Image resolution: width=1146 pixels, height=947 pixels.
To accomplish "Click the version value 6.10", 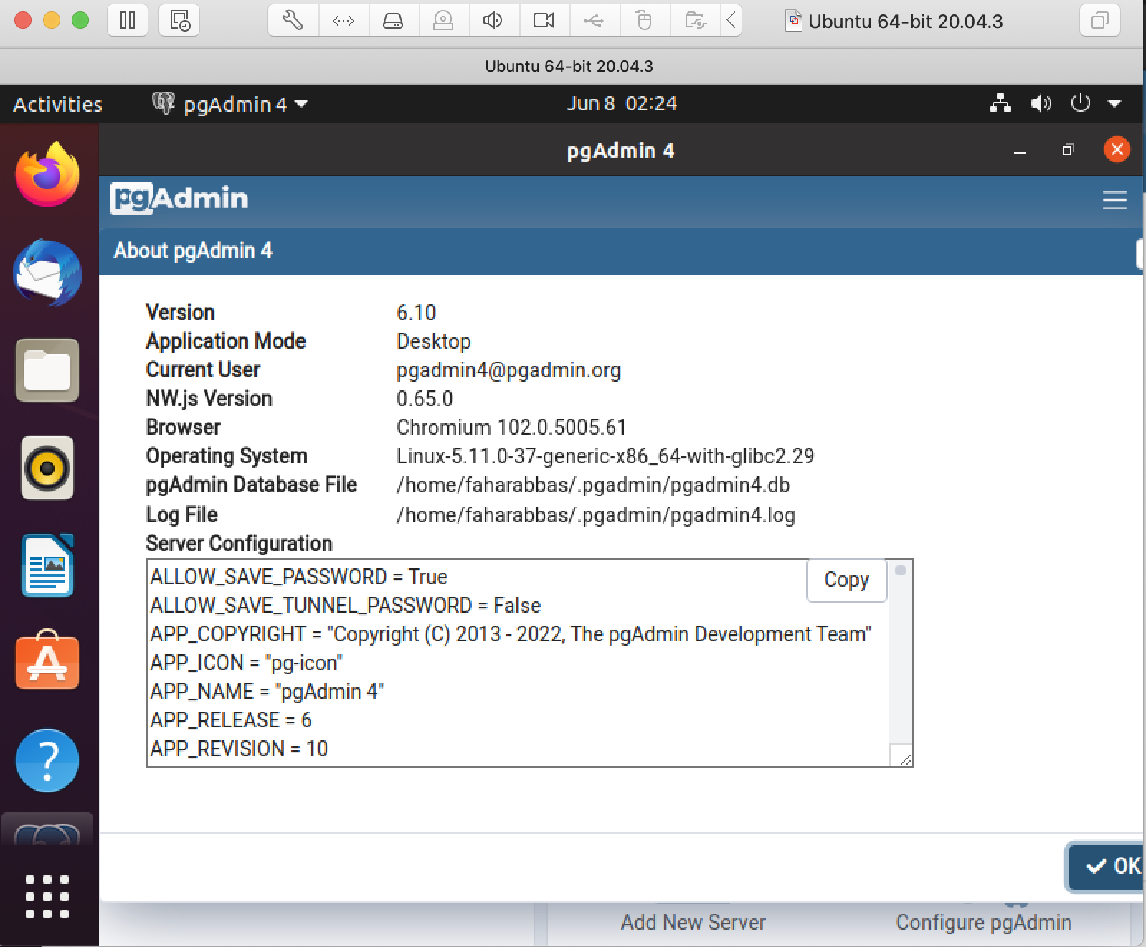I will [x=416, y=313].
